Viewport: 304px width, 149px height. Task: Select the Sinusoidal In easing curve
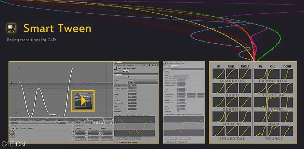pyautogui.click(x=218, y=131)
